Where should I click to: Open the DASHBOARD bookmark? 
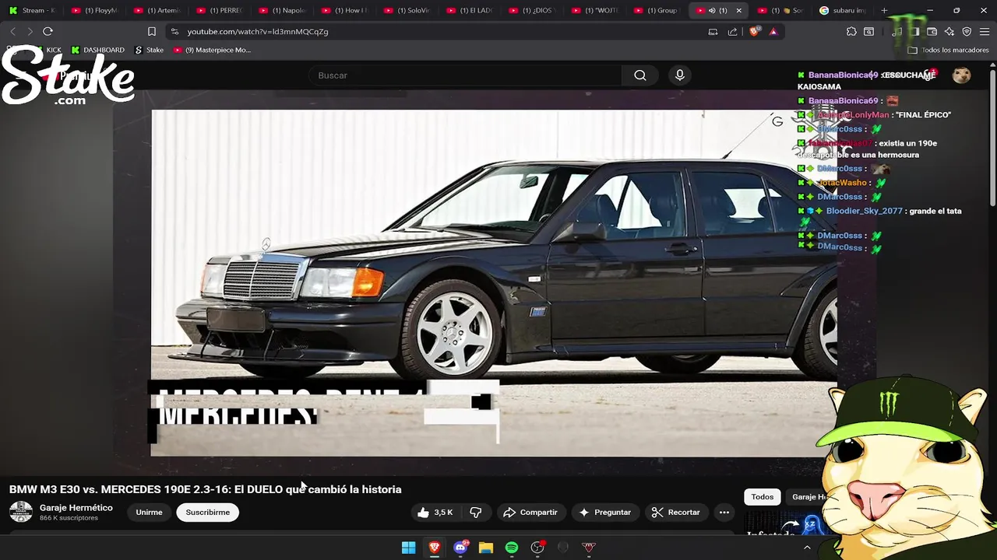(x=97, y=50)
